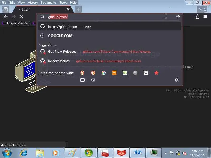
Task: Open Eclipse Main Site bookmark
Action: tap(17, 23)
